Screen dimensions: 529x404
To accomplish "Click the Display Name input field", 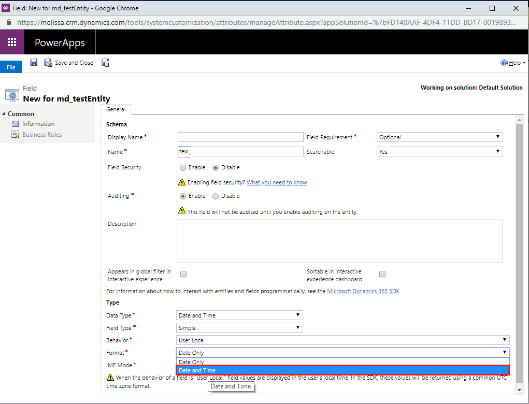I will coord(240,137).
